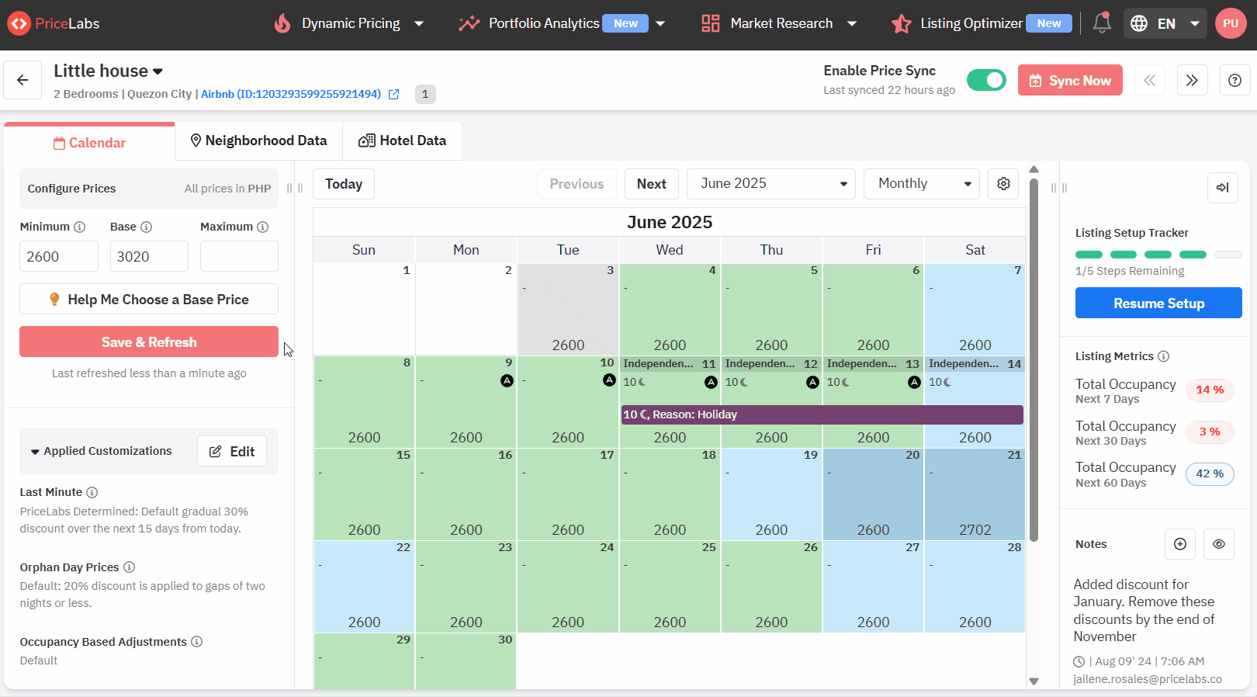Click the Maximum price field
The width and height of the screenshot is (1257, 697).
click(239, 256)
